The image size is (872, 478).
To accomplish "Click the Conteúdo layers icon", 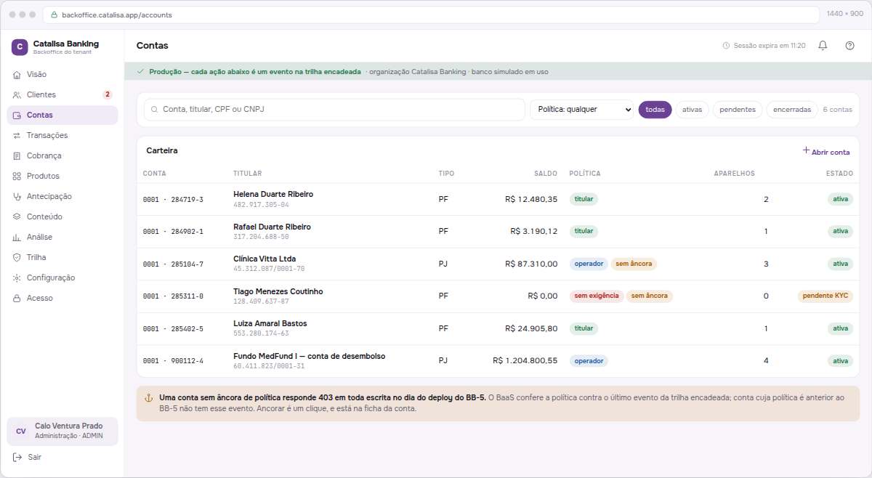I will point(17,217).
